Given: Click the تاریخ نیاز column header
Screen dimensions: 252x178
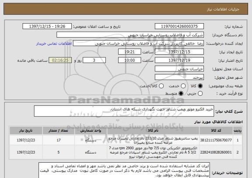Looking at the screenshot, I should (26, 130).
